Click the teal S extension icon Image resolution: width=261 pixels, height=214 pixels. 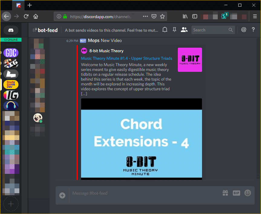[x=224, y=16]
